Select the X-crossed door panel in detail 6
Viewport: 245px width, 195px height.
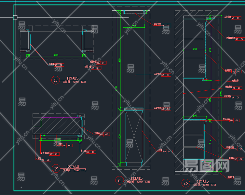pos(134,136)
